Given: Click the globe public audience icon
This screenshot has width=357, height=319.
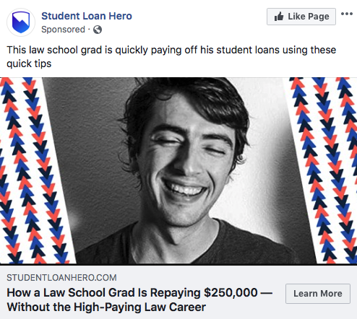Looking at the screenshot, I should 98,30.
